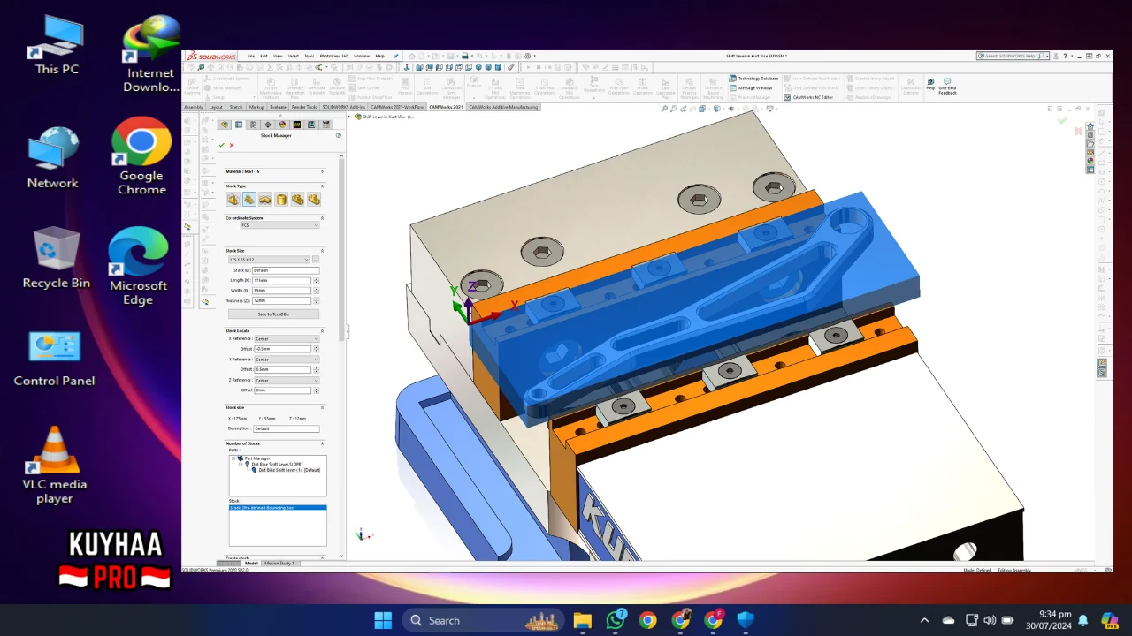Click ellipsis button beside stock size dropdown
The image size is (1132, 636).
[316, 260]
